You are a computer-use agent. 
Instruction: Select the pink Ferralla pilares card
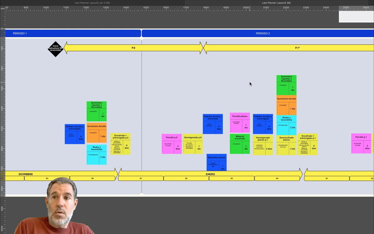pos(240,123)
